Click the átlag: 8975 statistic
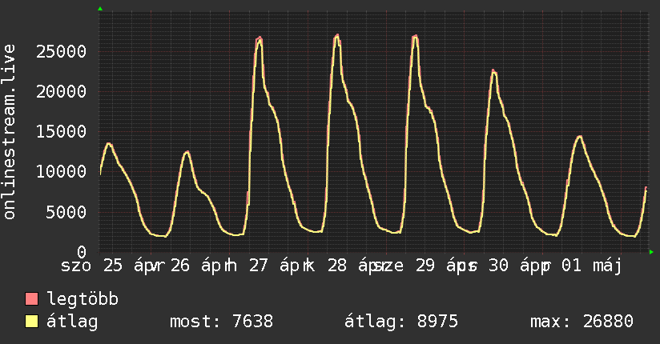The width and height of the screenshot is (660, 344). coord(401,322)
